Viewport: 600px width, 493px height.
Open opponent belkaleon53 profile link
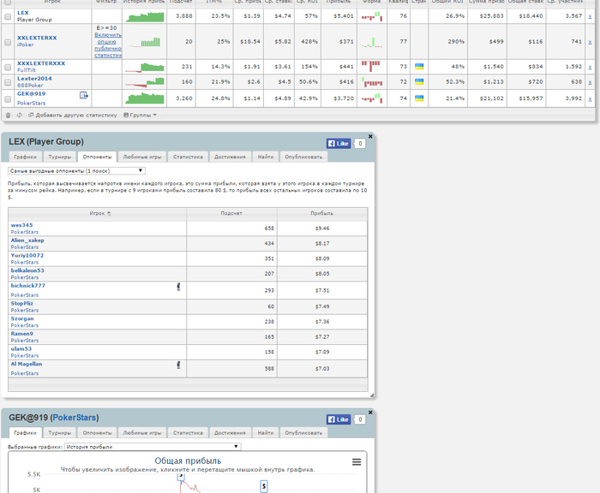27,270
